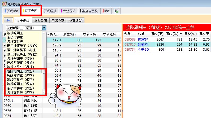211x118 pixels.
Task: Click the panel splitter handle between tables
Action: click(122, 111)
